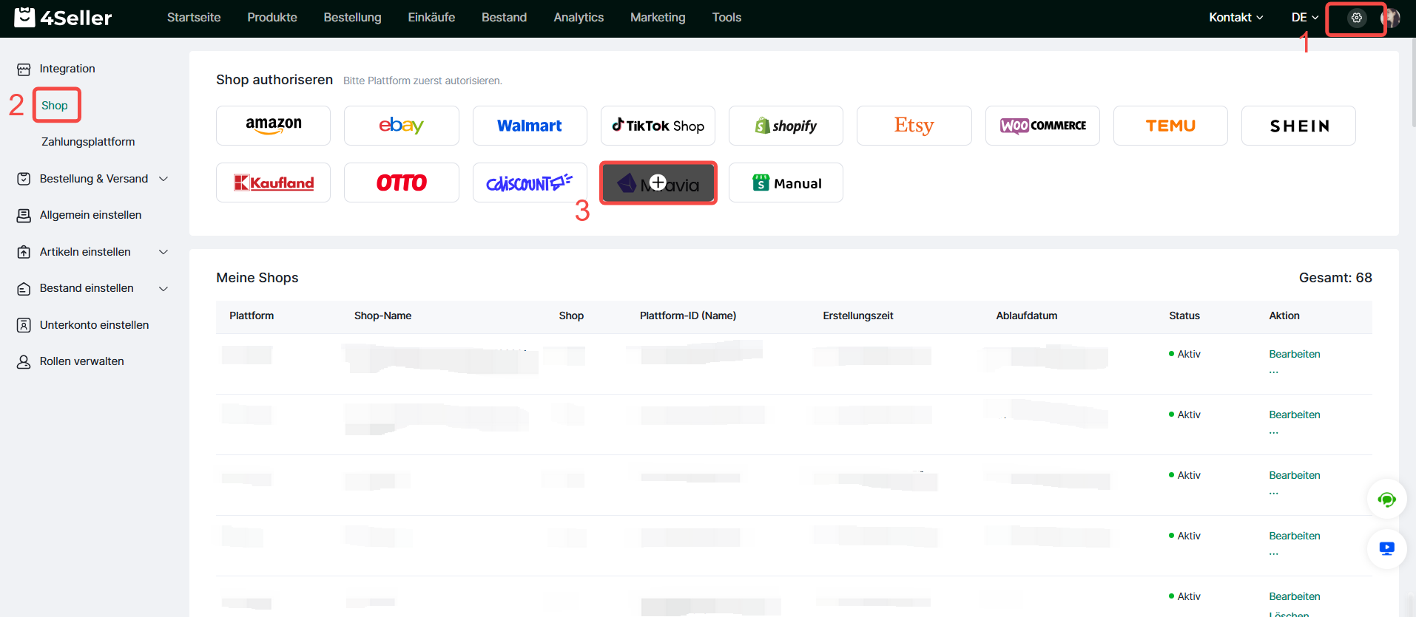The height and width of the screenshot is (617, 1416).
Task: Click the Manual shop tile
Action: [786, 183]
